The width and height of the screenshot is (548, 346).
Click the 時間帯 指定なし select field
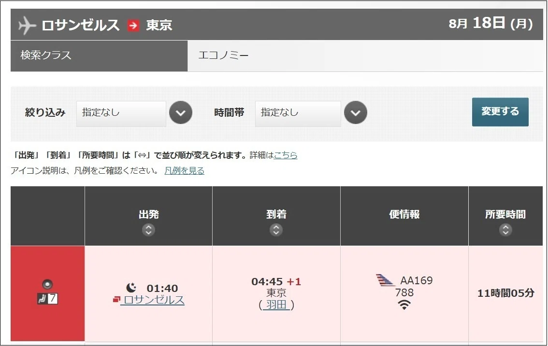click(x=298, y=113)
